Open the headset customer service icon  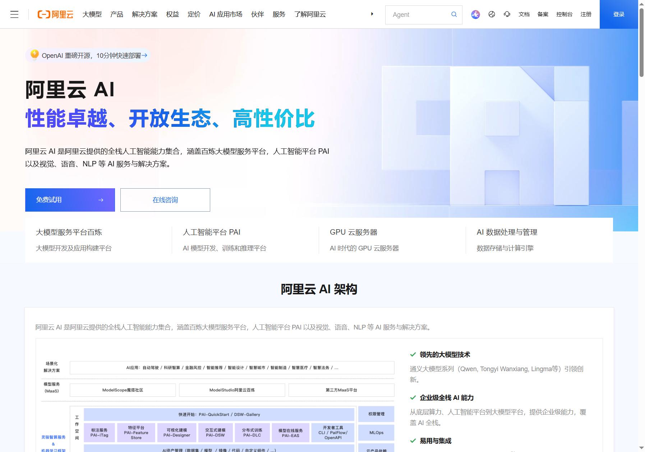click(507, 14)
